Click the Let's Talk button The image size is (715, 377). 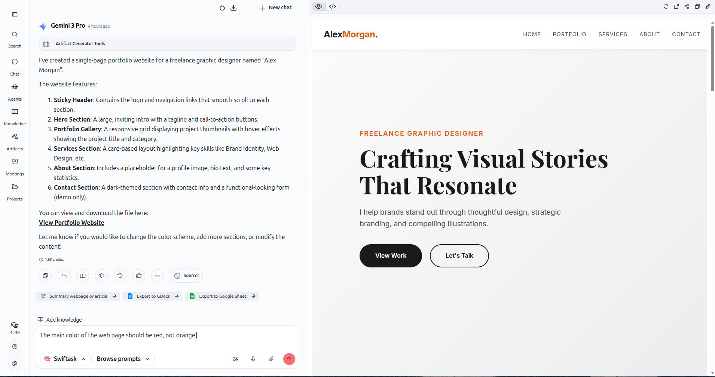(459, 256)
